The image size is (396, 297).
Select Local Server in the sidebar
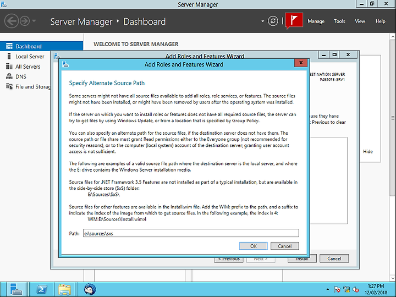point(30,56)
